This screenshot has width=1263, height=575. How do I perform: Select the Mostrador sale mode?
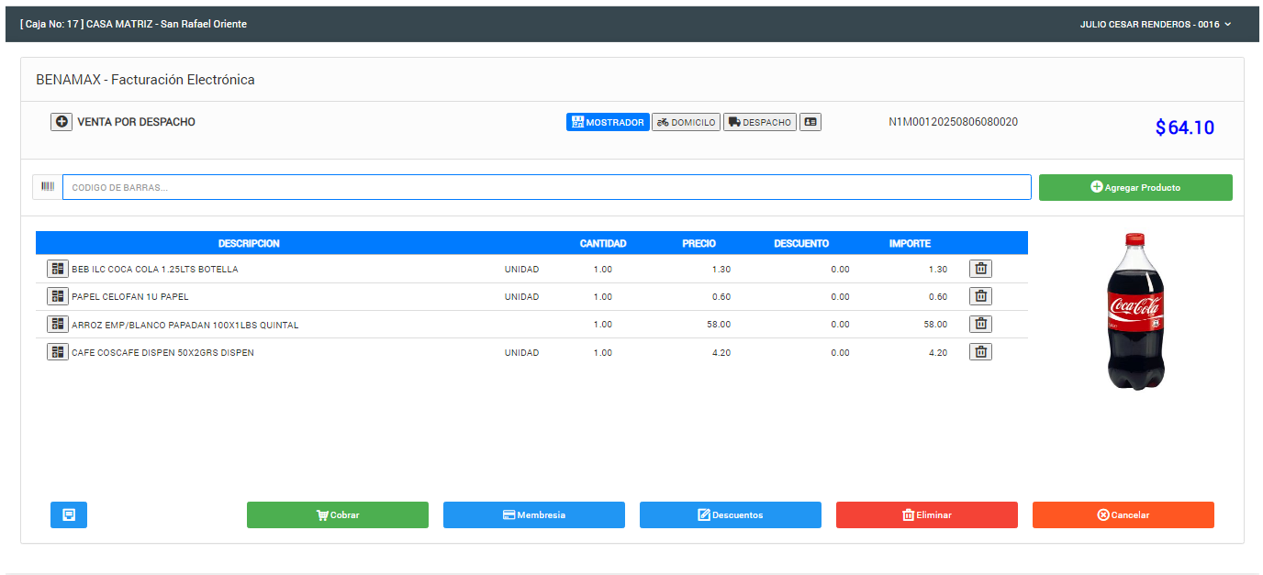point(608,122)
